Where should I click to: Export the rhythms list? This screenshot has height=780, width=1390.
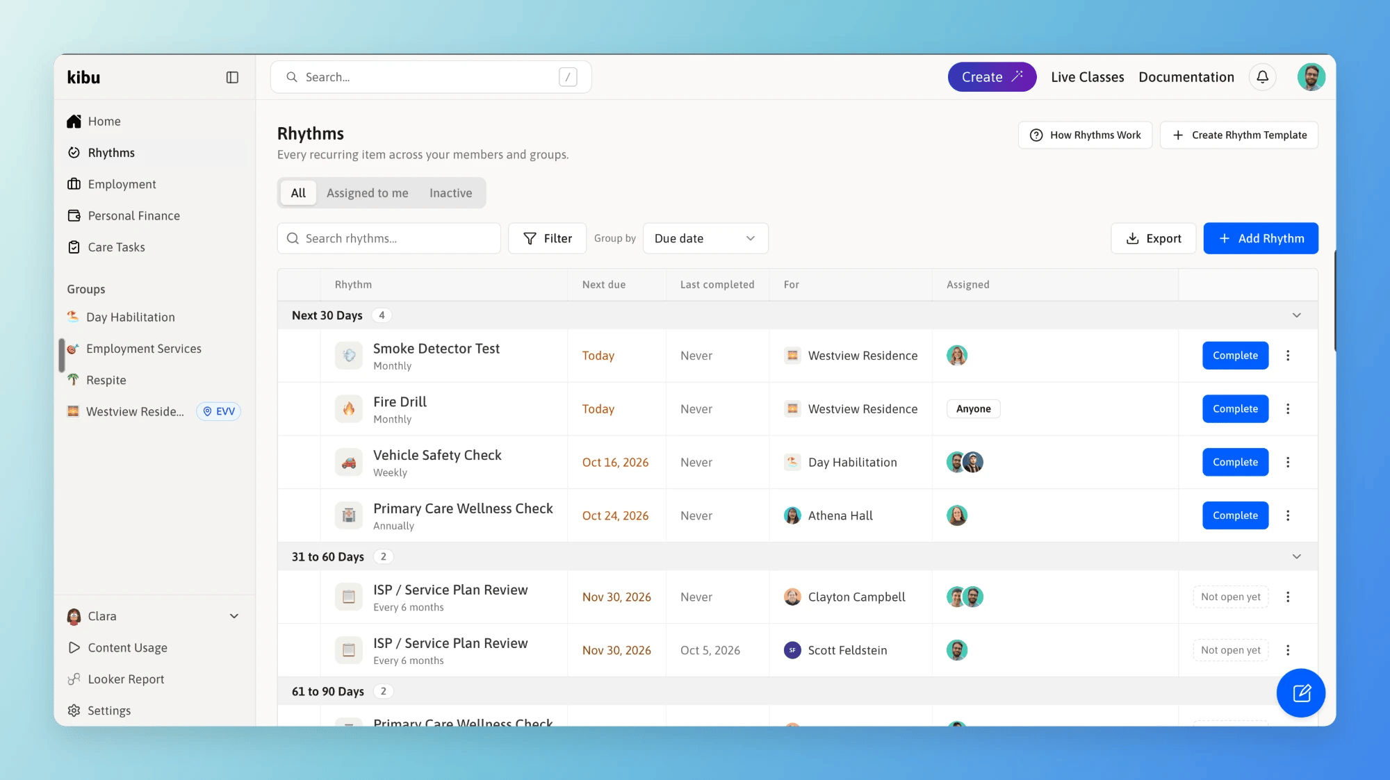pyautogui.click(x=1153, y=238)
